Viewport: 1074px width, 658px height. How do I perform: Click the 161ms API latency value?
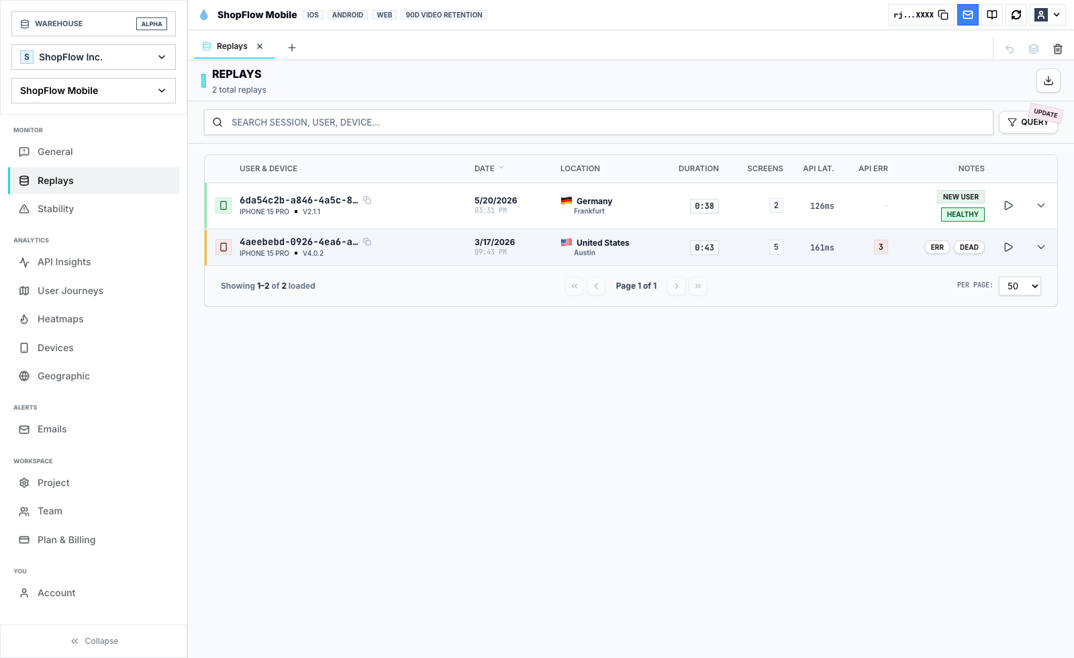(822, 248)
